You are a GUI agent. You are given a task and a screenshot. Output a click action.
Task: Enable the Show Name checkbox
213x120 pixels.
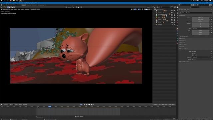193,51
